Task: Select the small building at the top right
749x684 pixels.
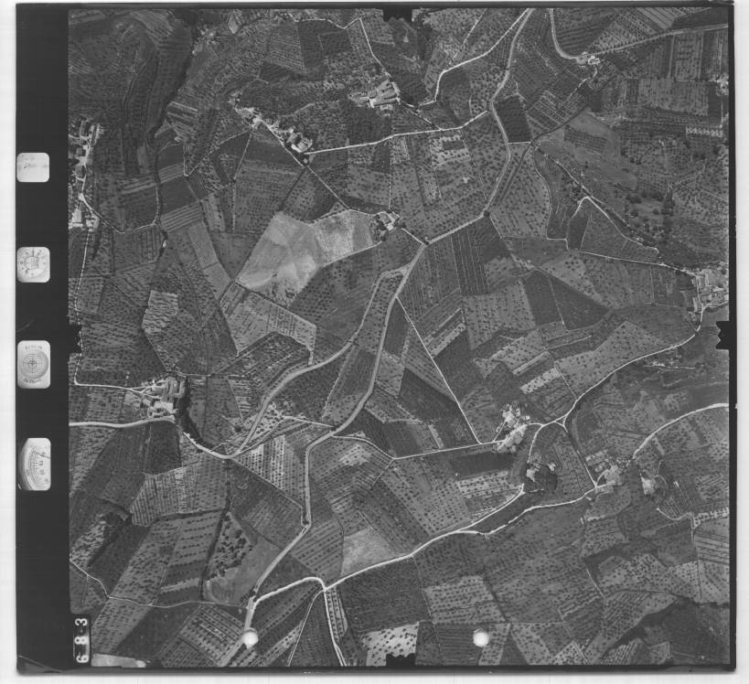Action: pyautogui.click(x=587, y=59)
